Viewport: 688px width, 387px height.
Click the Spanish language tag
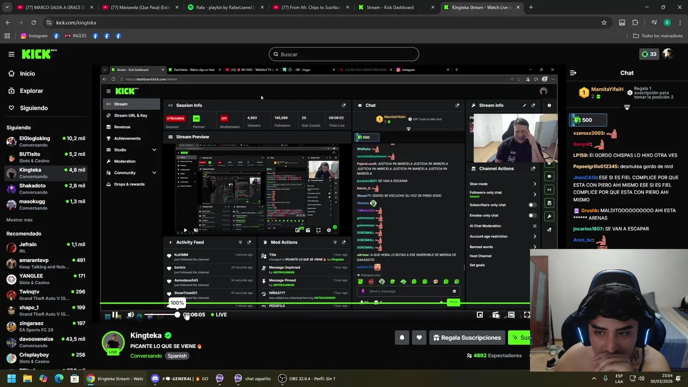[177, 356]
